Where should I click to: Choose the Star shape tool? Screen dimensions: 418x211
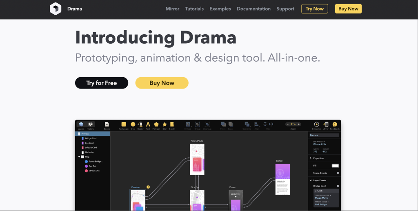point(165,124)
